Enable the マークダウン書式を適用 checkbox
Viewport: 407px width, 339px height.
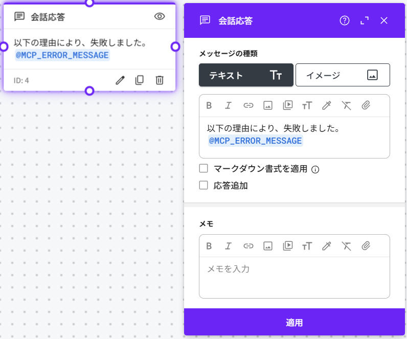click(203, 168)
